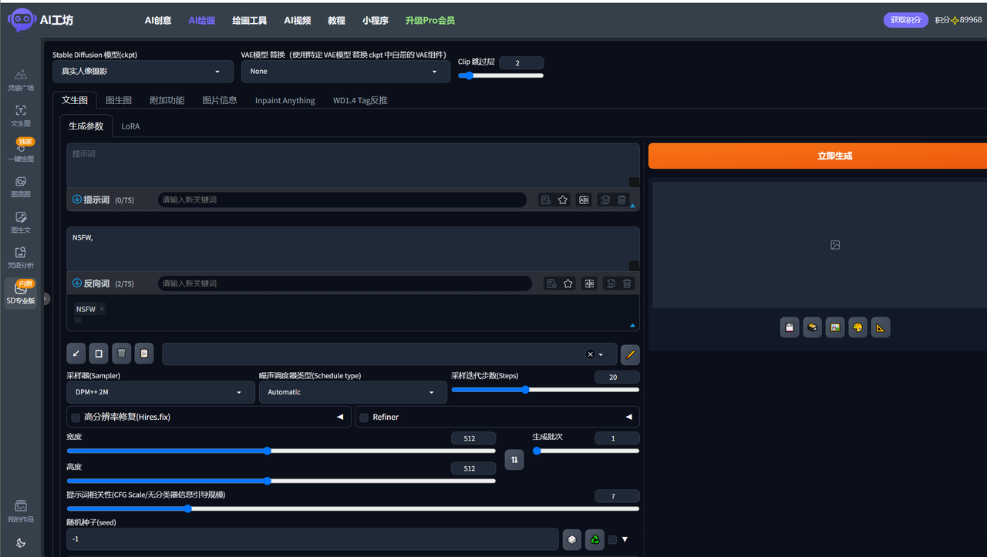
Task: Open 文生图 in the left sidebar
Action: 21,116
